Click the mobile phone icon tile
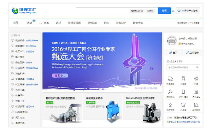 click(183, 92)
